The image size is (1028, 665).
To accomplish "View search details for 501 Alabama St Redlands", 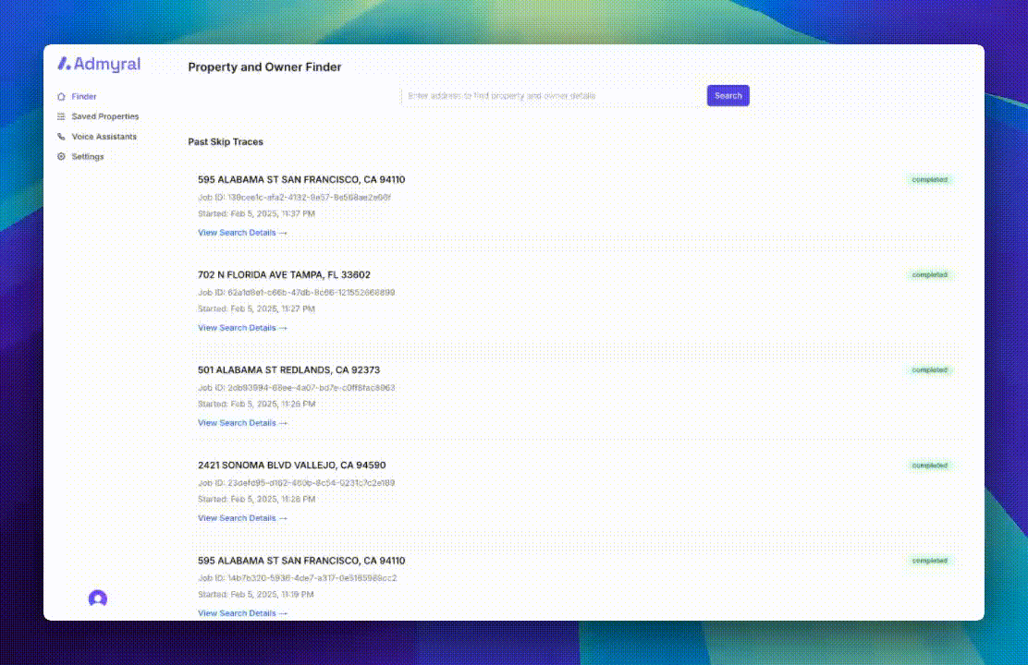I will 242,423.
